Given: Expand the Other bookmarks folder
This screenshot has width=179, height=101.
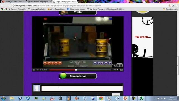Looking at the screenshot, I should pyautogui.click(x=170, y=9).
